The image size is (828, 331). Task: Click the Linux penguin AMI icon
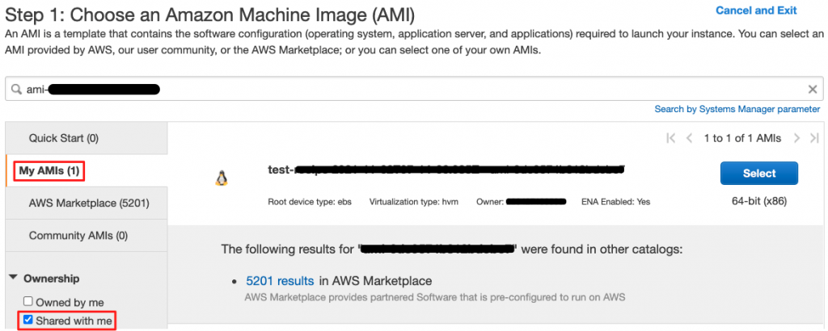click(x=222, y=178)
